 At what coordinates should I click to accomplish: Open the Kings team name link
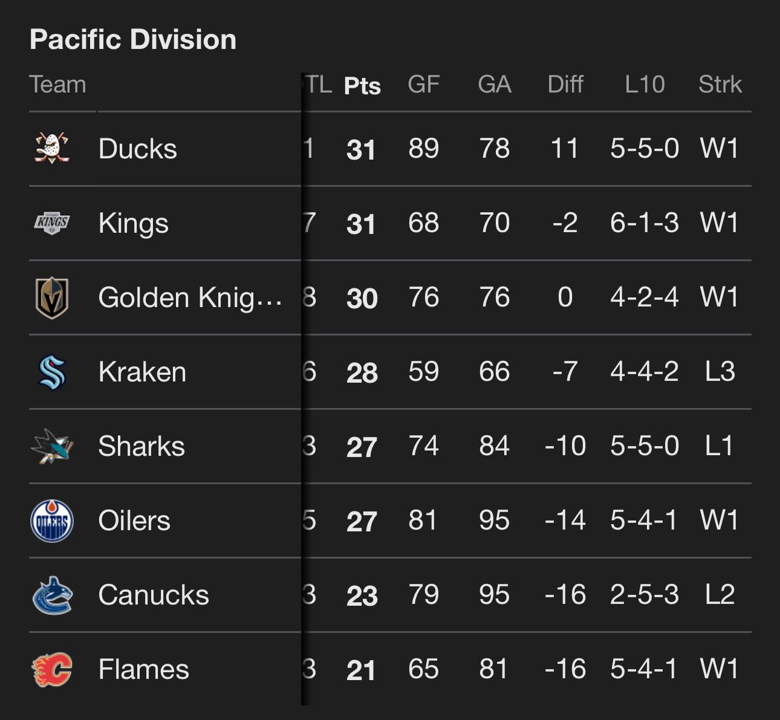(134, 223)
